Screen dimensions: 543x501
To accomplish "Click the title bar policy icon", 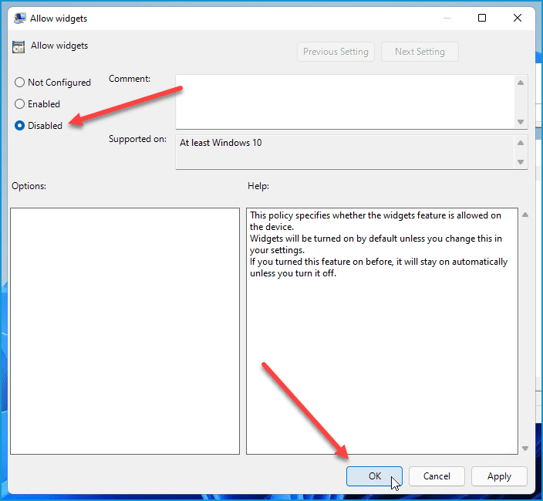I will click(20, 18).
